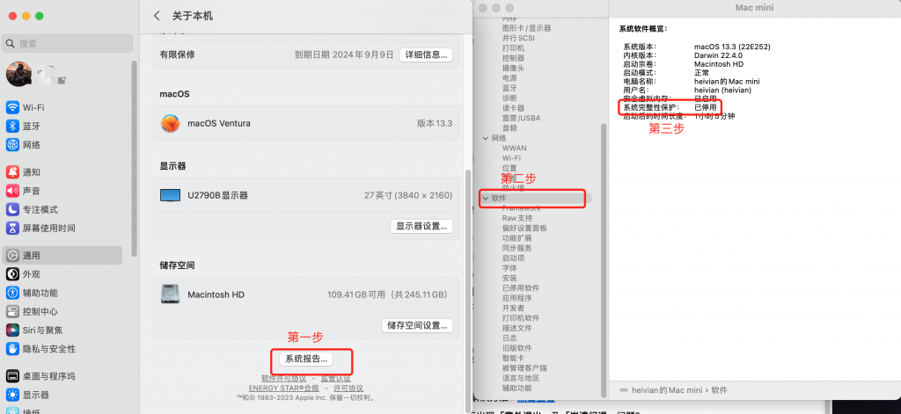The width and height of the screenshot is (901, 414).
Task: Select 电源 in hardware list
Action: tap(509, 78)
